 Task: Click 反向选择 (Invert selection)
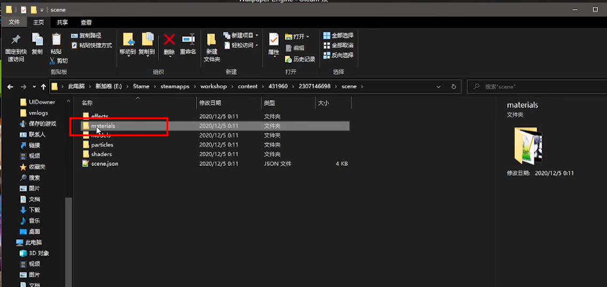click(338, 55)
